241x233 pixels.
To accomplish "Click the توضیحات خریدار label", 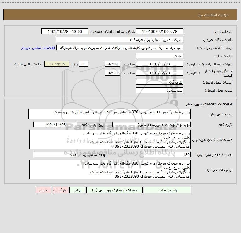I will [219, 170].
